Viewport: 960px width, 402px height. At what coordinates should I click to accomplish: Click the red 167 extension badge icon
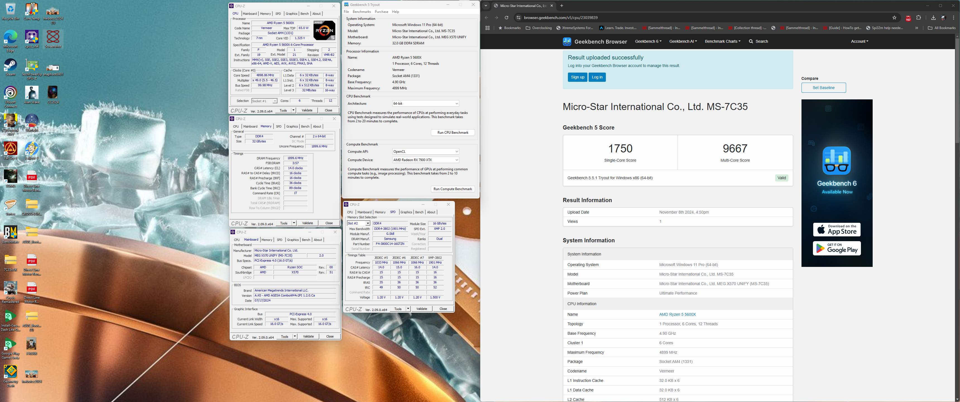click(x=908, y=18)
